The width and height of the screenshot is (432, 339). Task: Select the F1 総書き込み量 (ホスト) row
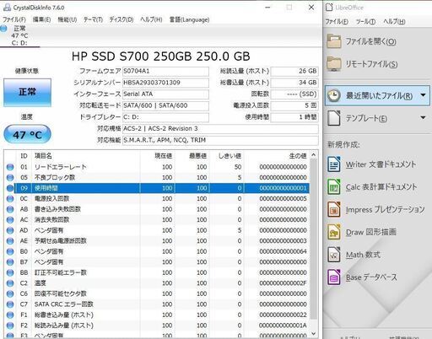[158, 315]
